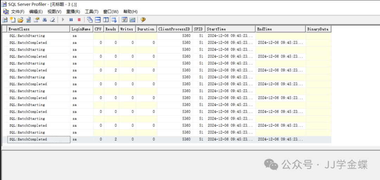Open trace Properties from the toolbar

36,20
